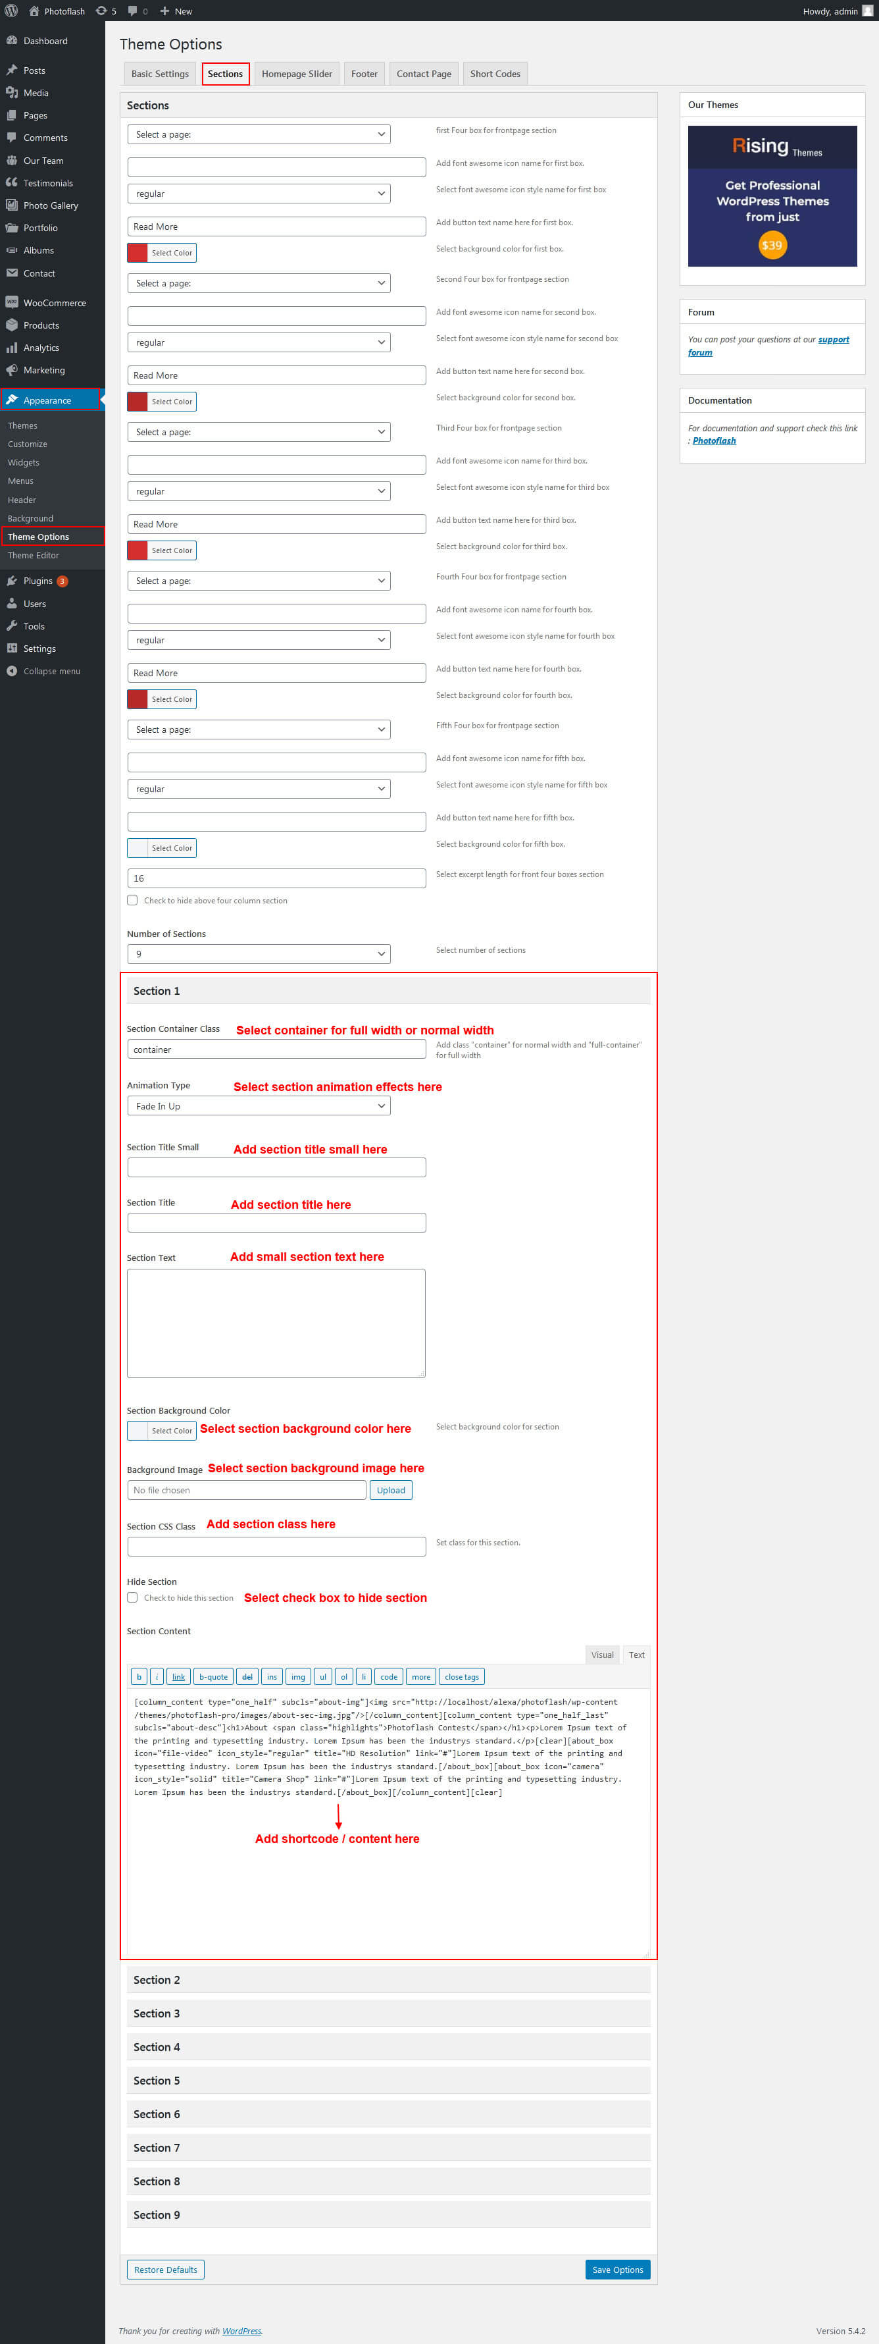The width and height of the screenshot is (879, 2344).
Task: Click the New plus icon in admin bar
Action: [x=164, y=11]
